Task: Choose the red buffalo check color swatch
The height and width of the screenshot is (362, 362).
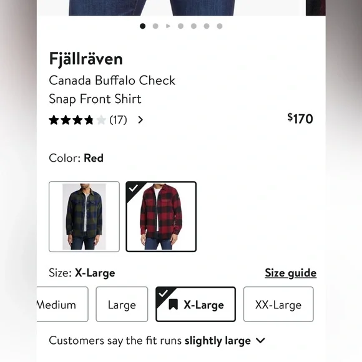Action: pyautogui.click(x=161, y=217)
